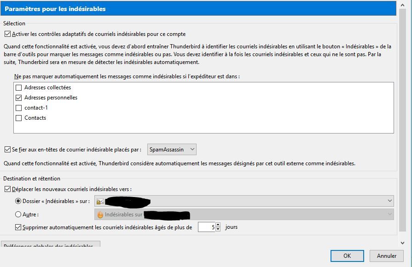Image resolution: width=412 pixels, height=267 pixels.
Task: Click the Adresses collectées label
Action: [47, 87]
